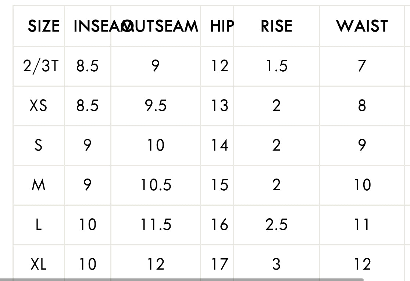The height and width of the screenshot is (281, 410).
Task: Select the XL size row label
Action: [x=38, y=264]
